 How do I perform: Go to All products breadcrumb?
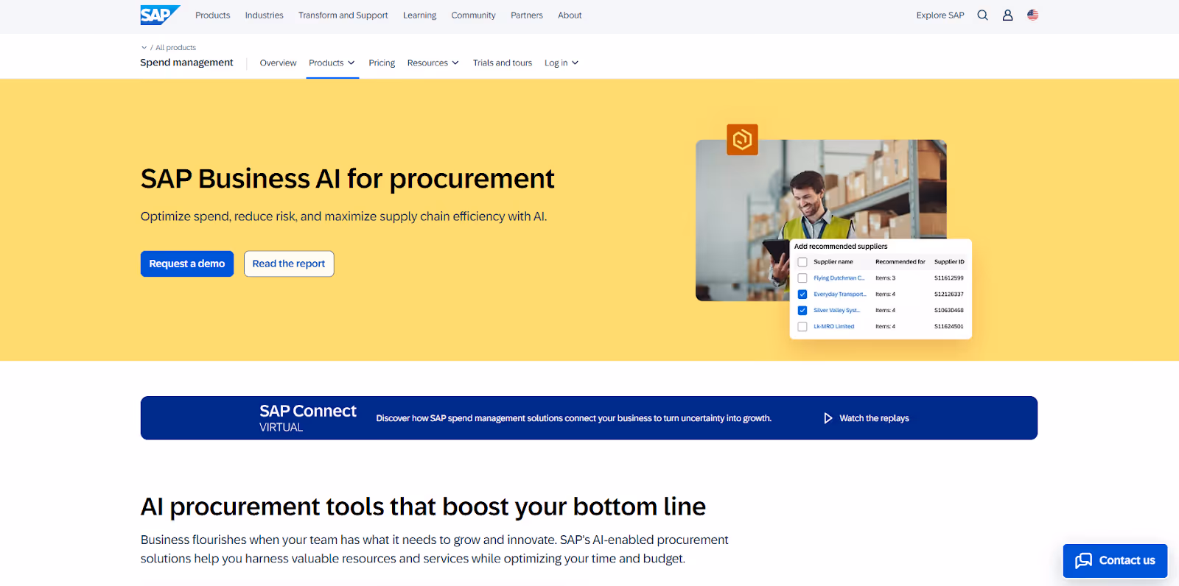[x=175, y=48]
